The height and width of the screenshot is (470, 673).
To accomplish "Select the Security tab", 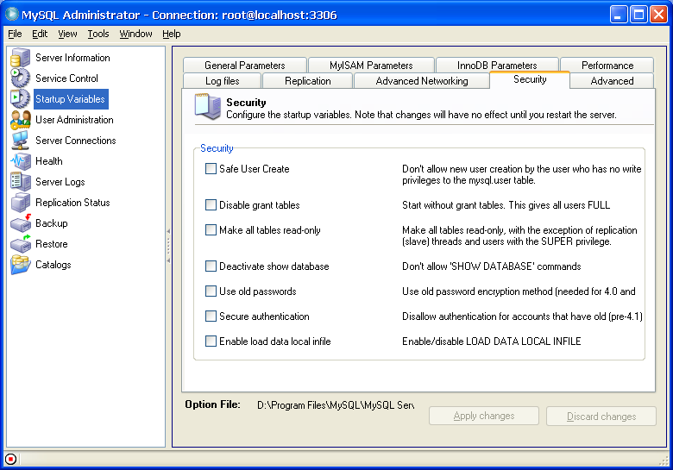I will 530,79.
